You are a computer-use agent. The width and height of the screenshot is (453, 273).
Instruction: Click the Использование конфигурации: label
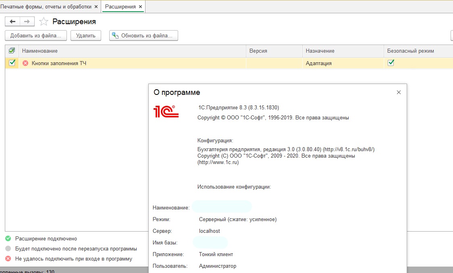(234, 187)
